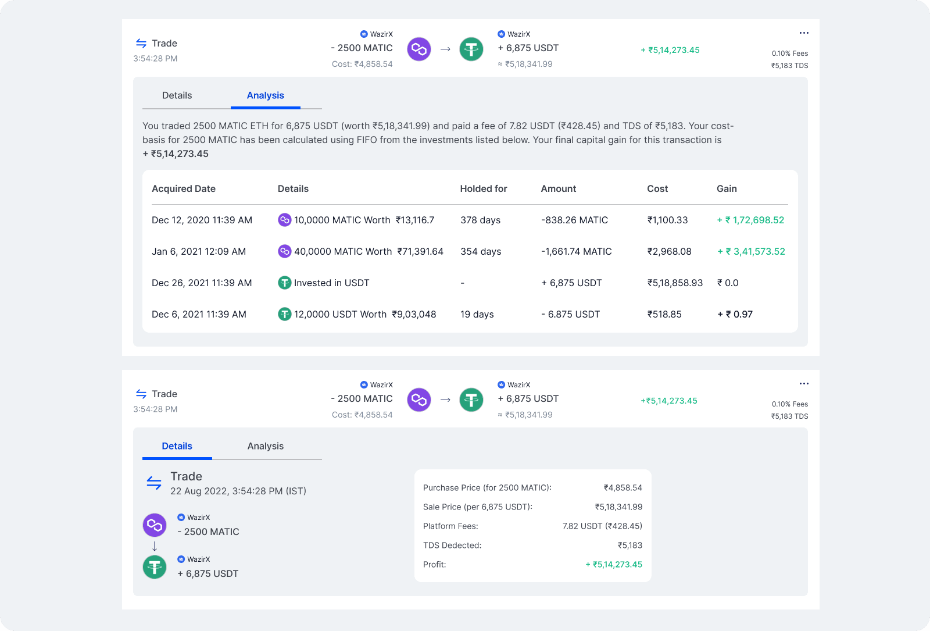
Task: Click the Purchase Price (for 2500 MATIC) row
Action: pos(532,488)
